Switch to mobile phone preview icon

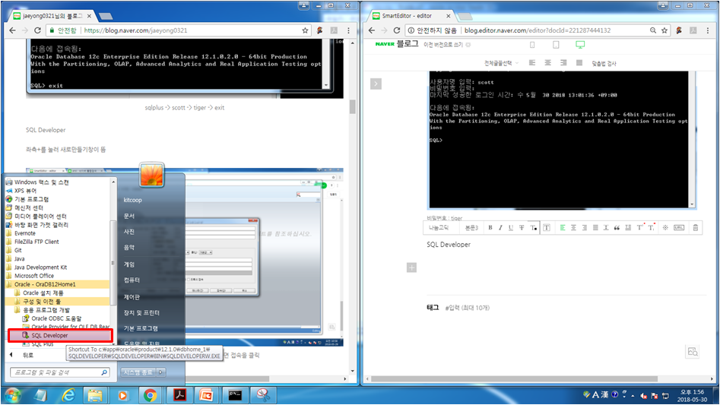532,45
